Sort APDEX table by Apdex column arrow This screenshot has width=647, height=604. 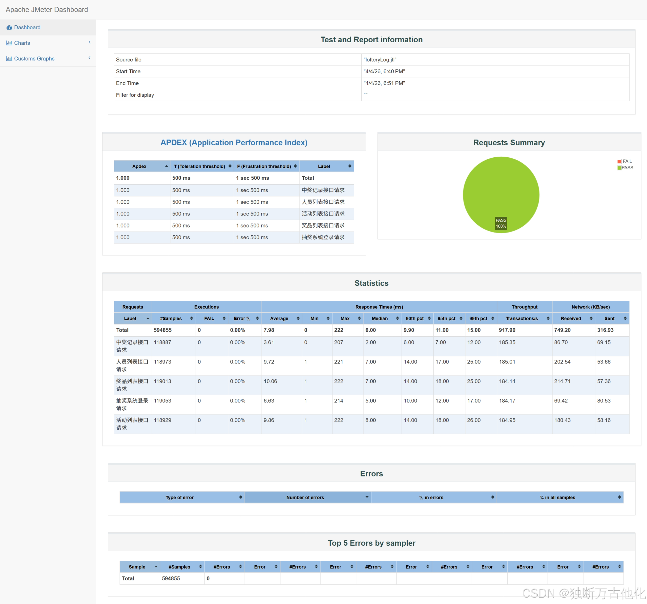(166, 166)
